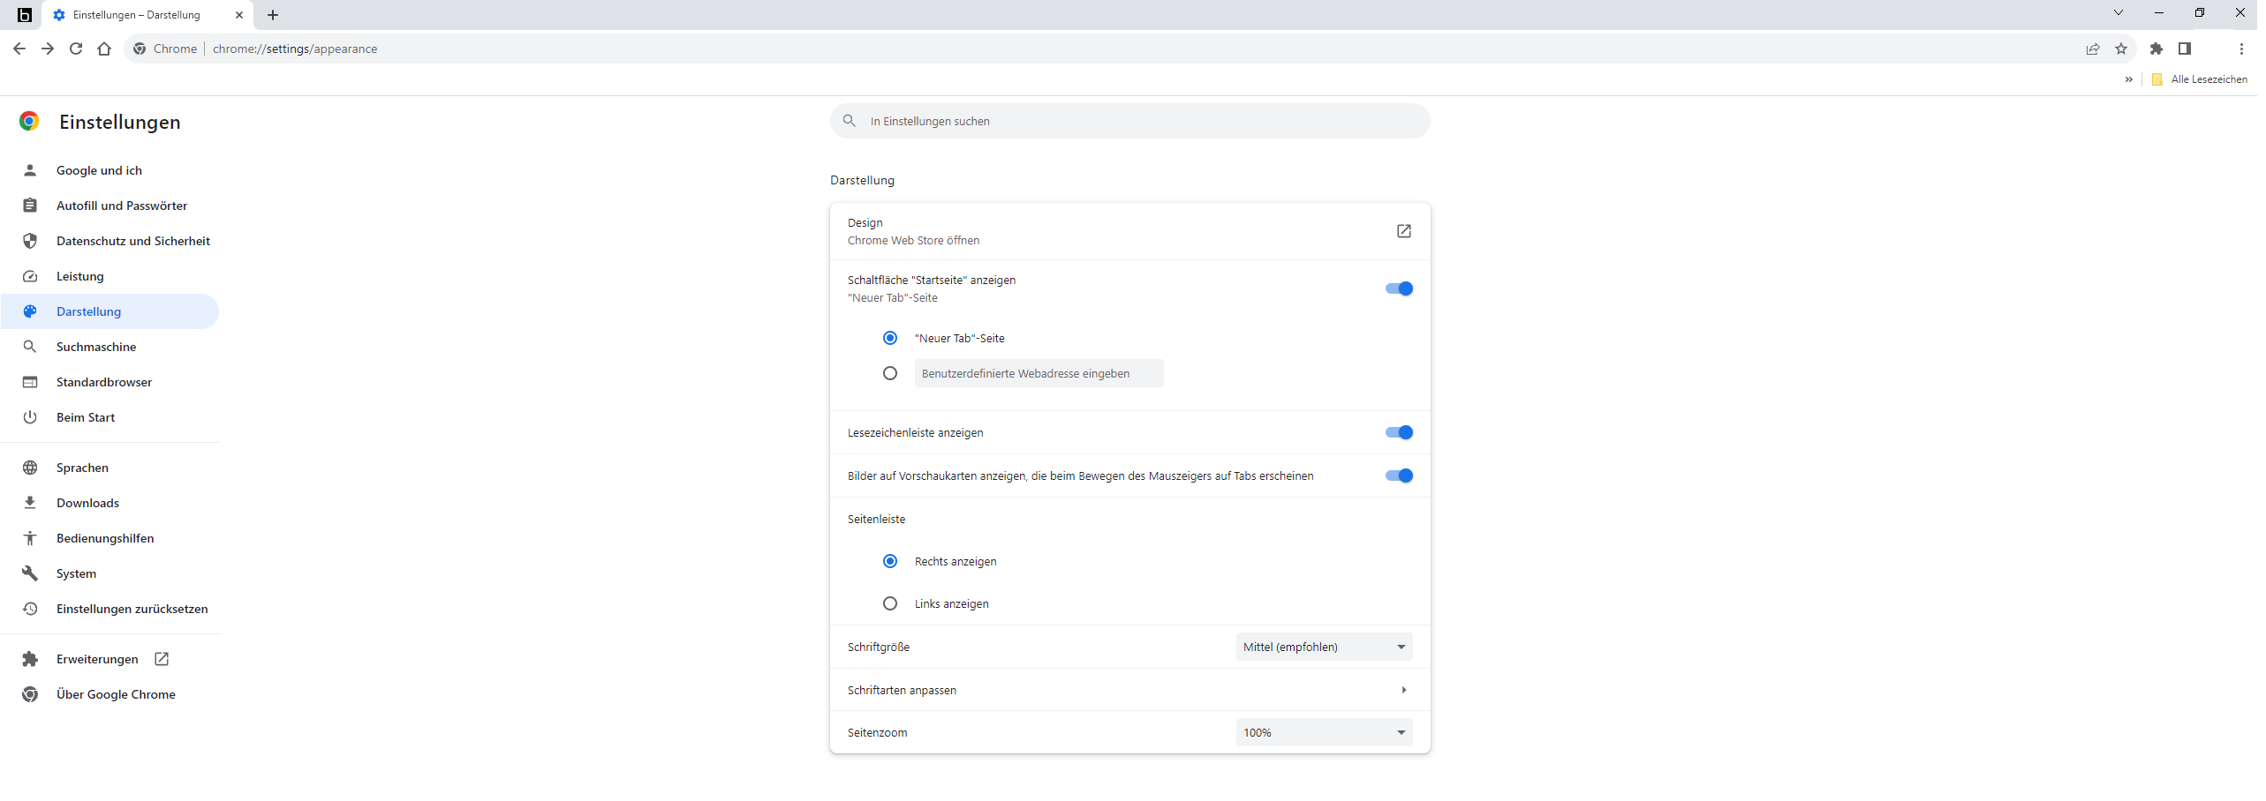
Task: Click the share page icon
Action: (x=2093, y=49)
